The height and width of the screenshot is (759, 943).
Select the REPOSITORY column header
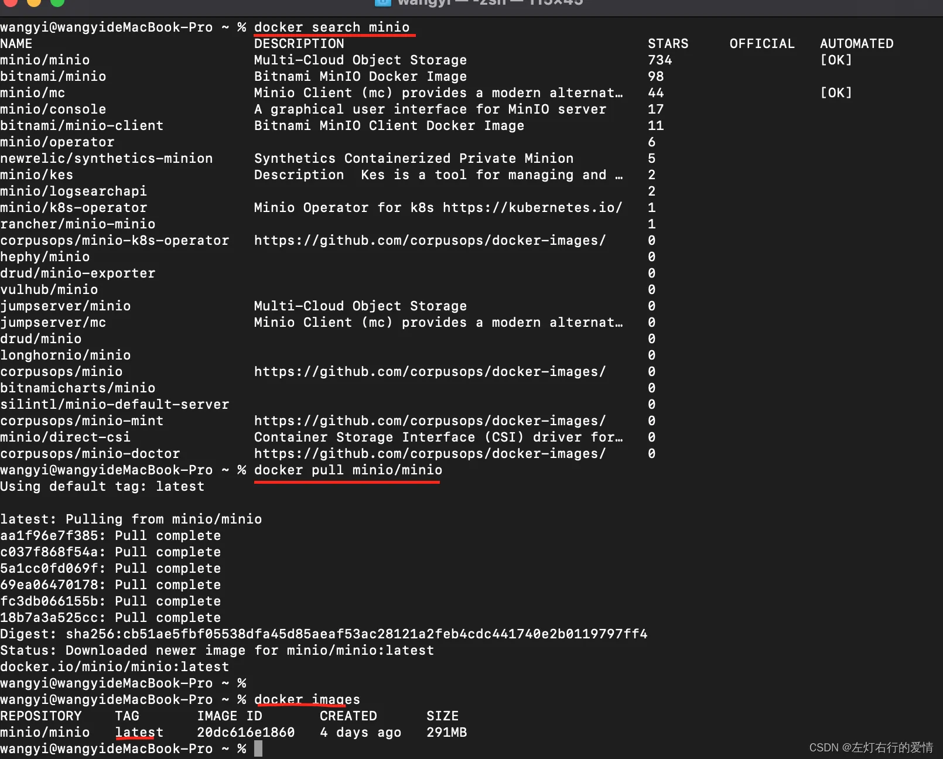point(41,716)
